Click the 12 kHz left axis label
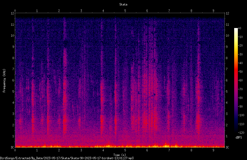Image resolution: width=247 pixels, height=160 pixels. (x=13, y=13)
